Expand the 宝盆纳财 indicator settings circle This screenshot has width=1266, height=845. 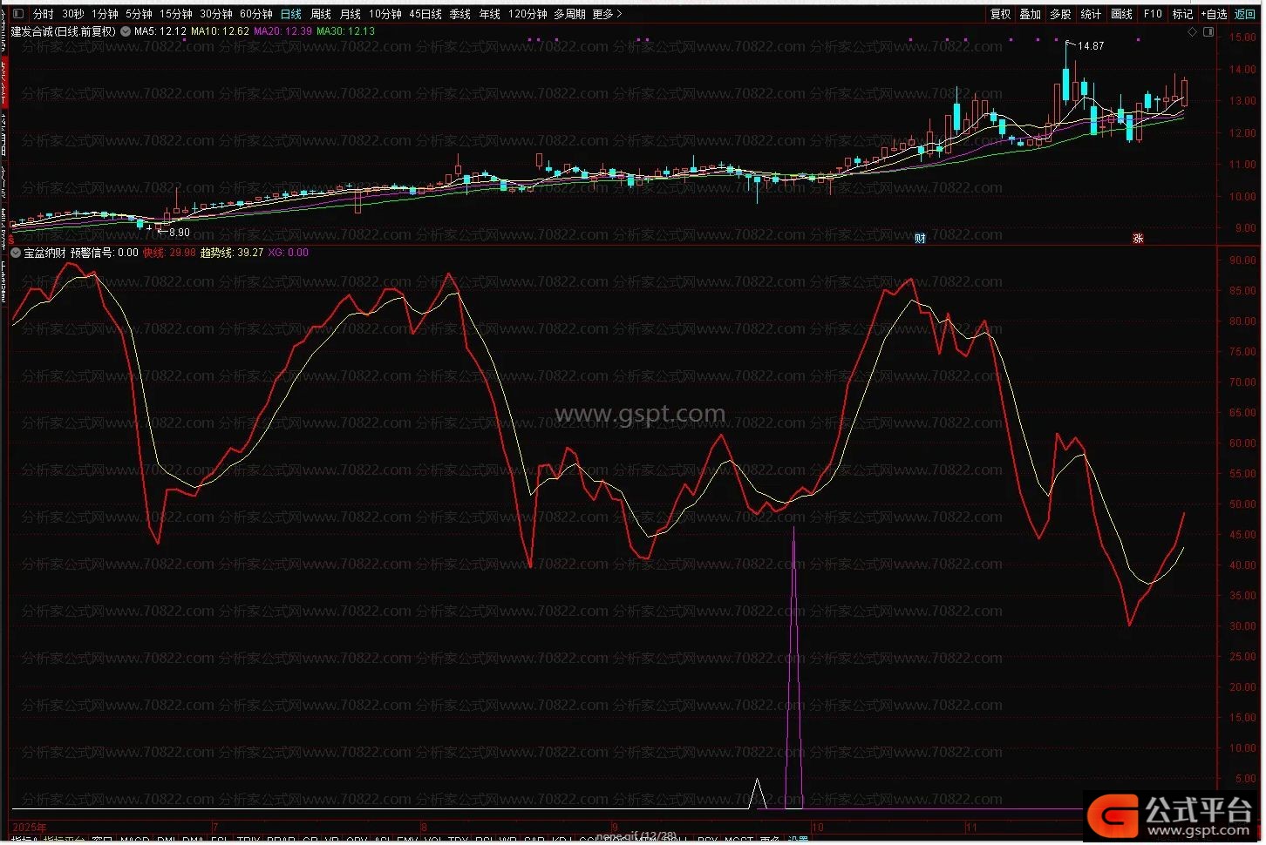pos(16,253)
